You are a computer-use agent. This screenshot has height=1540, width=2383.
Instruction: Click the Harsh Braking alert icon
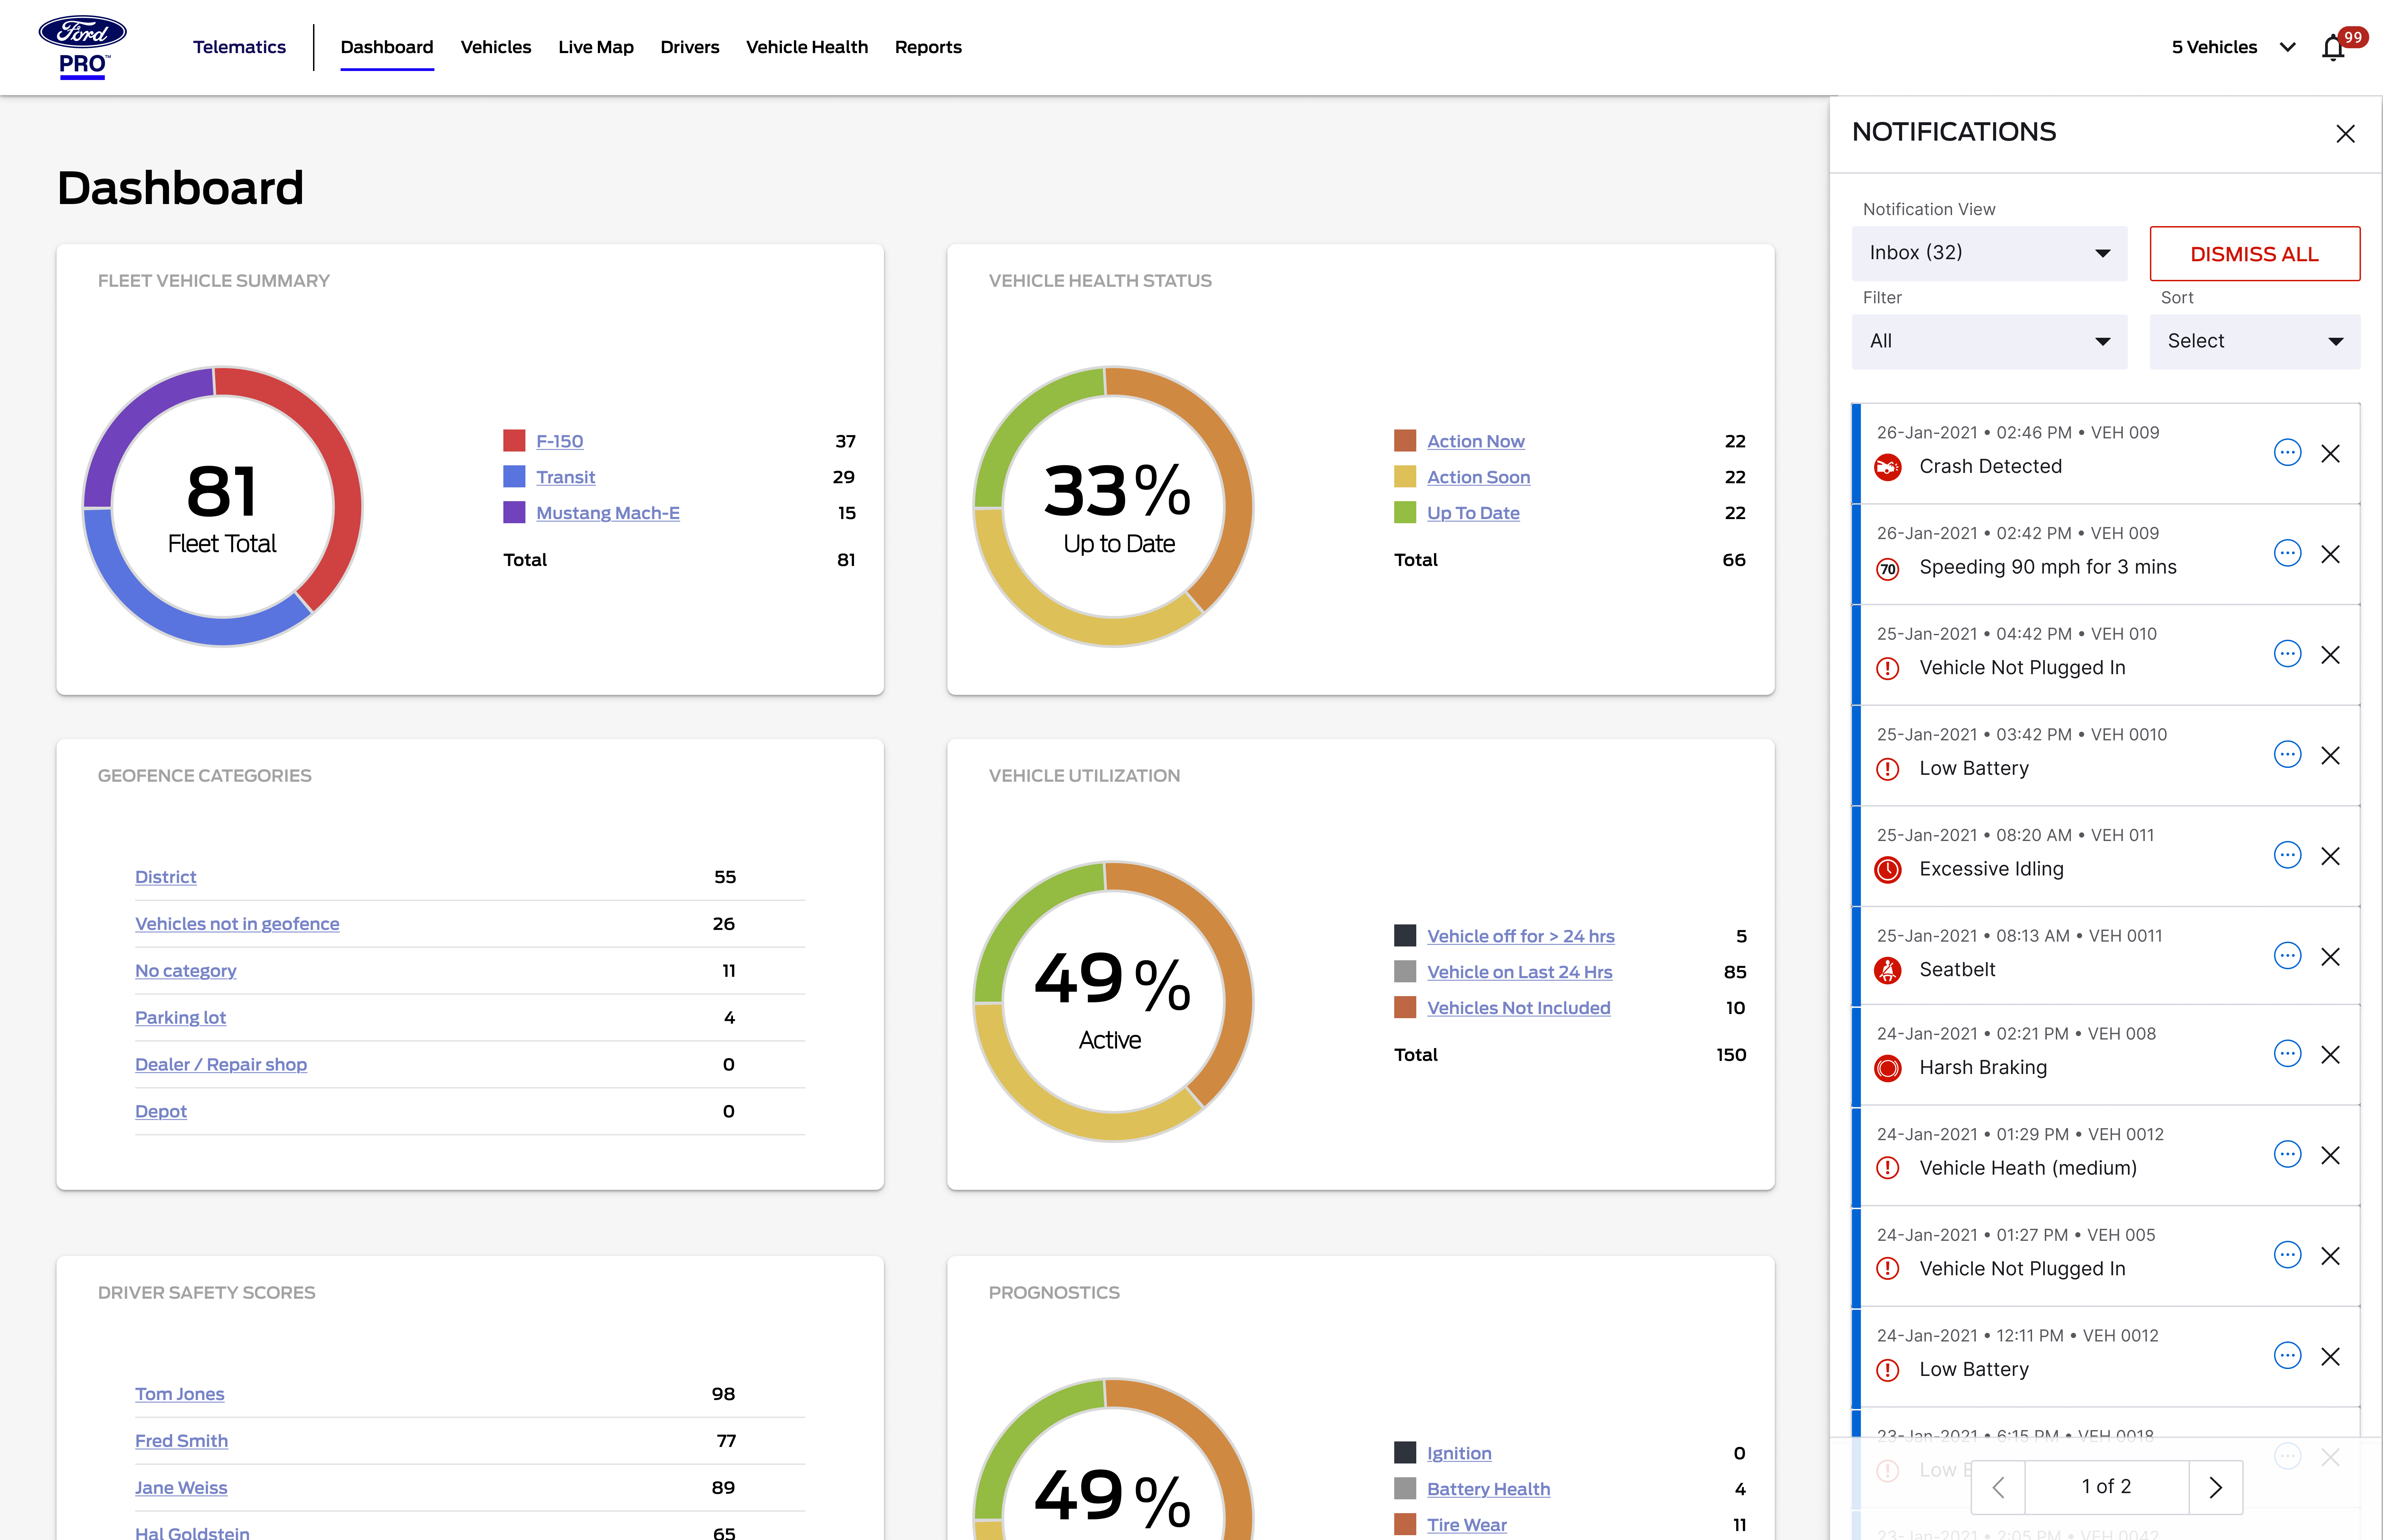1888,1068
